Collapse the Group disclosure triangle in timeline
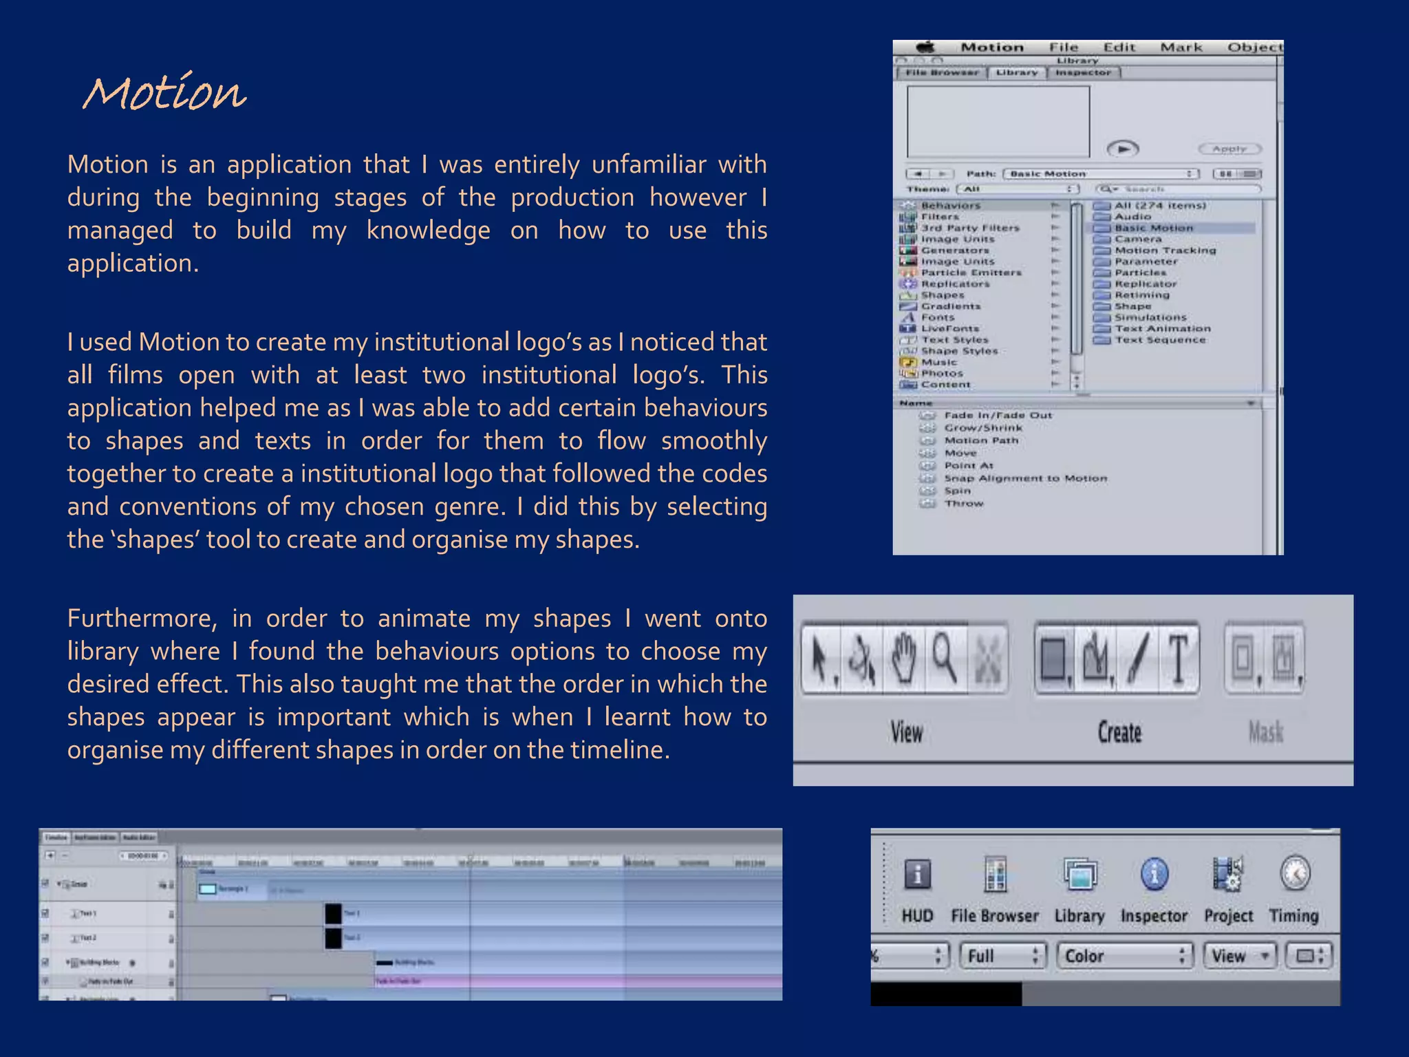 [x=59, y=884]
